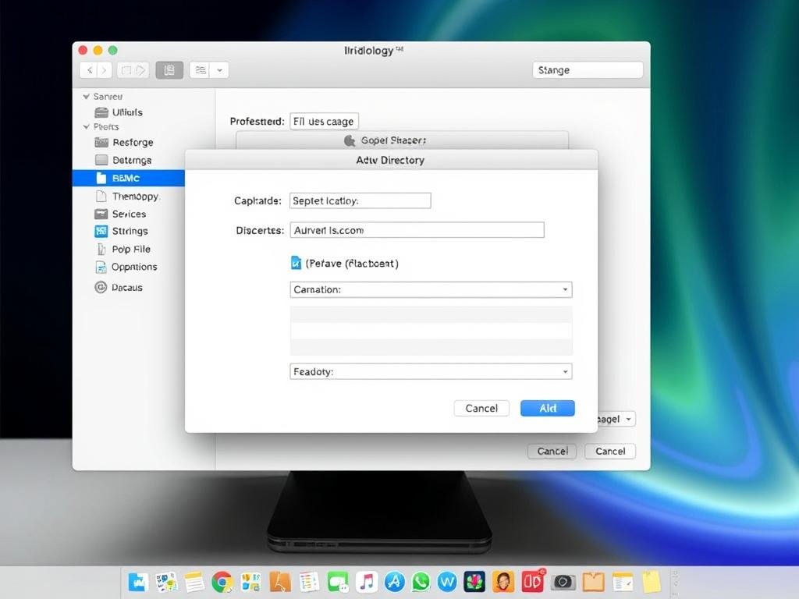Screen dimensions: 799x599
Task: Open the Music app from the dock
Action: click(x=367, y=581)
